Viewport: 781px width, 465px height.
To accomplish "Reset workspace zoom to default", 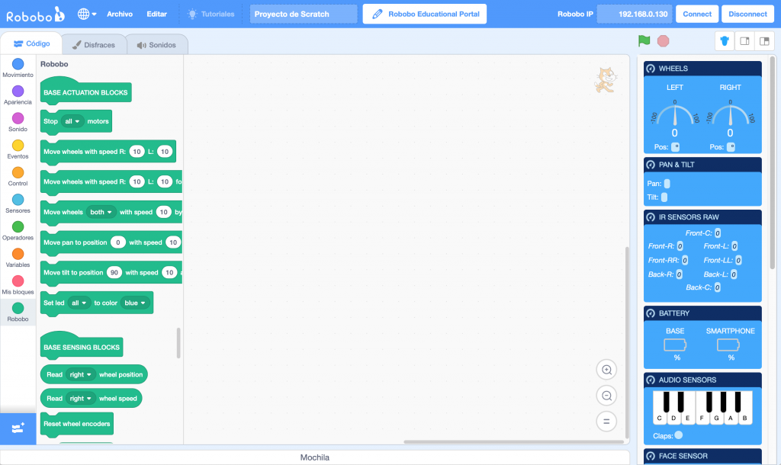I will click(607, 422).
